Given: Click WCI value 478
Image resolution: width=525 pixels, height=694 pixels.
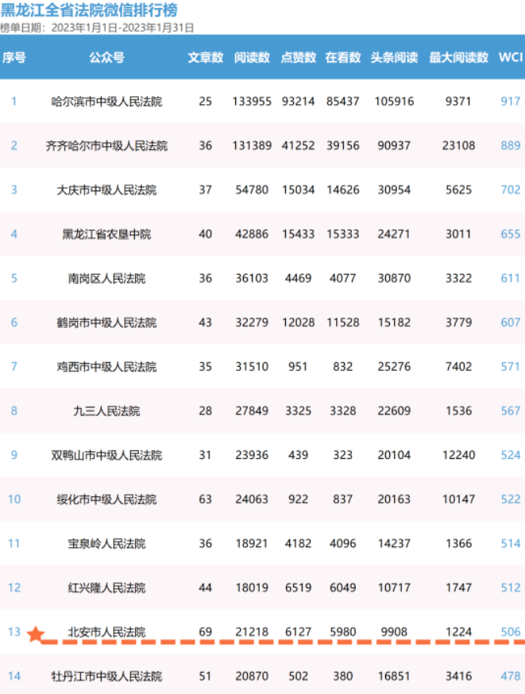Looking at the screenshot, I should [x=511, y=677].
